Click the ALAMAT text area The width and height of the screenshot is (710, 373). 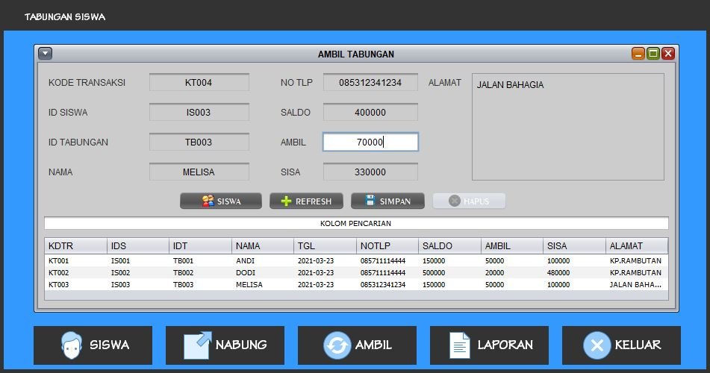567,127
